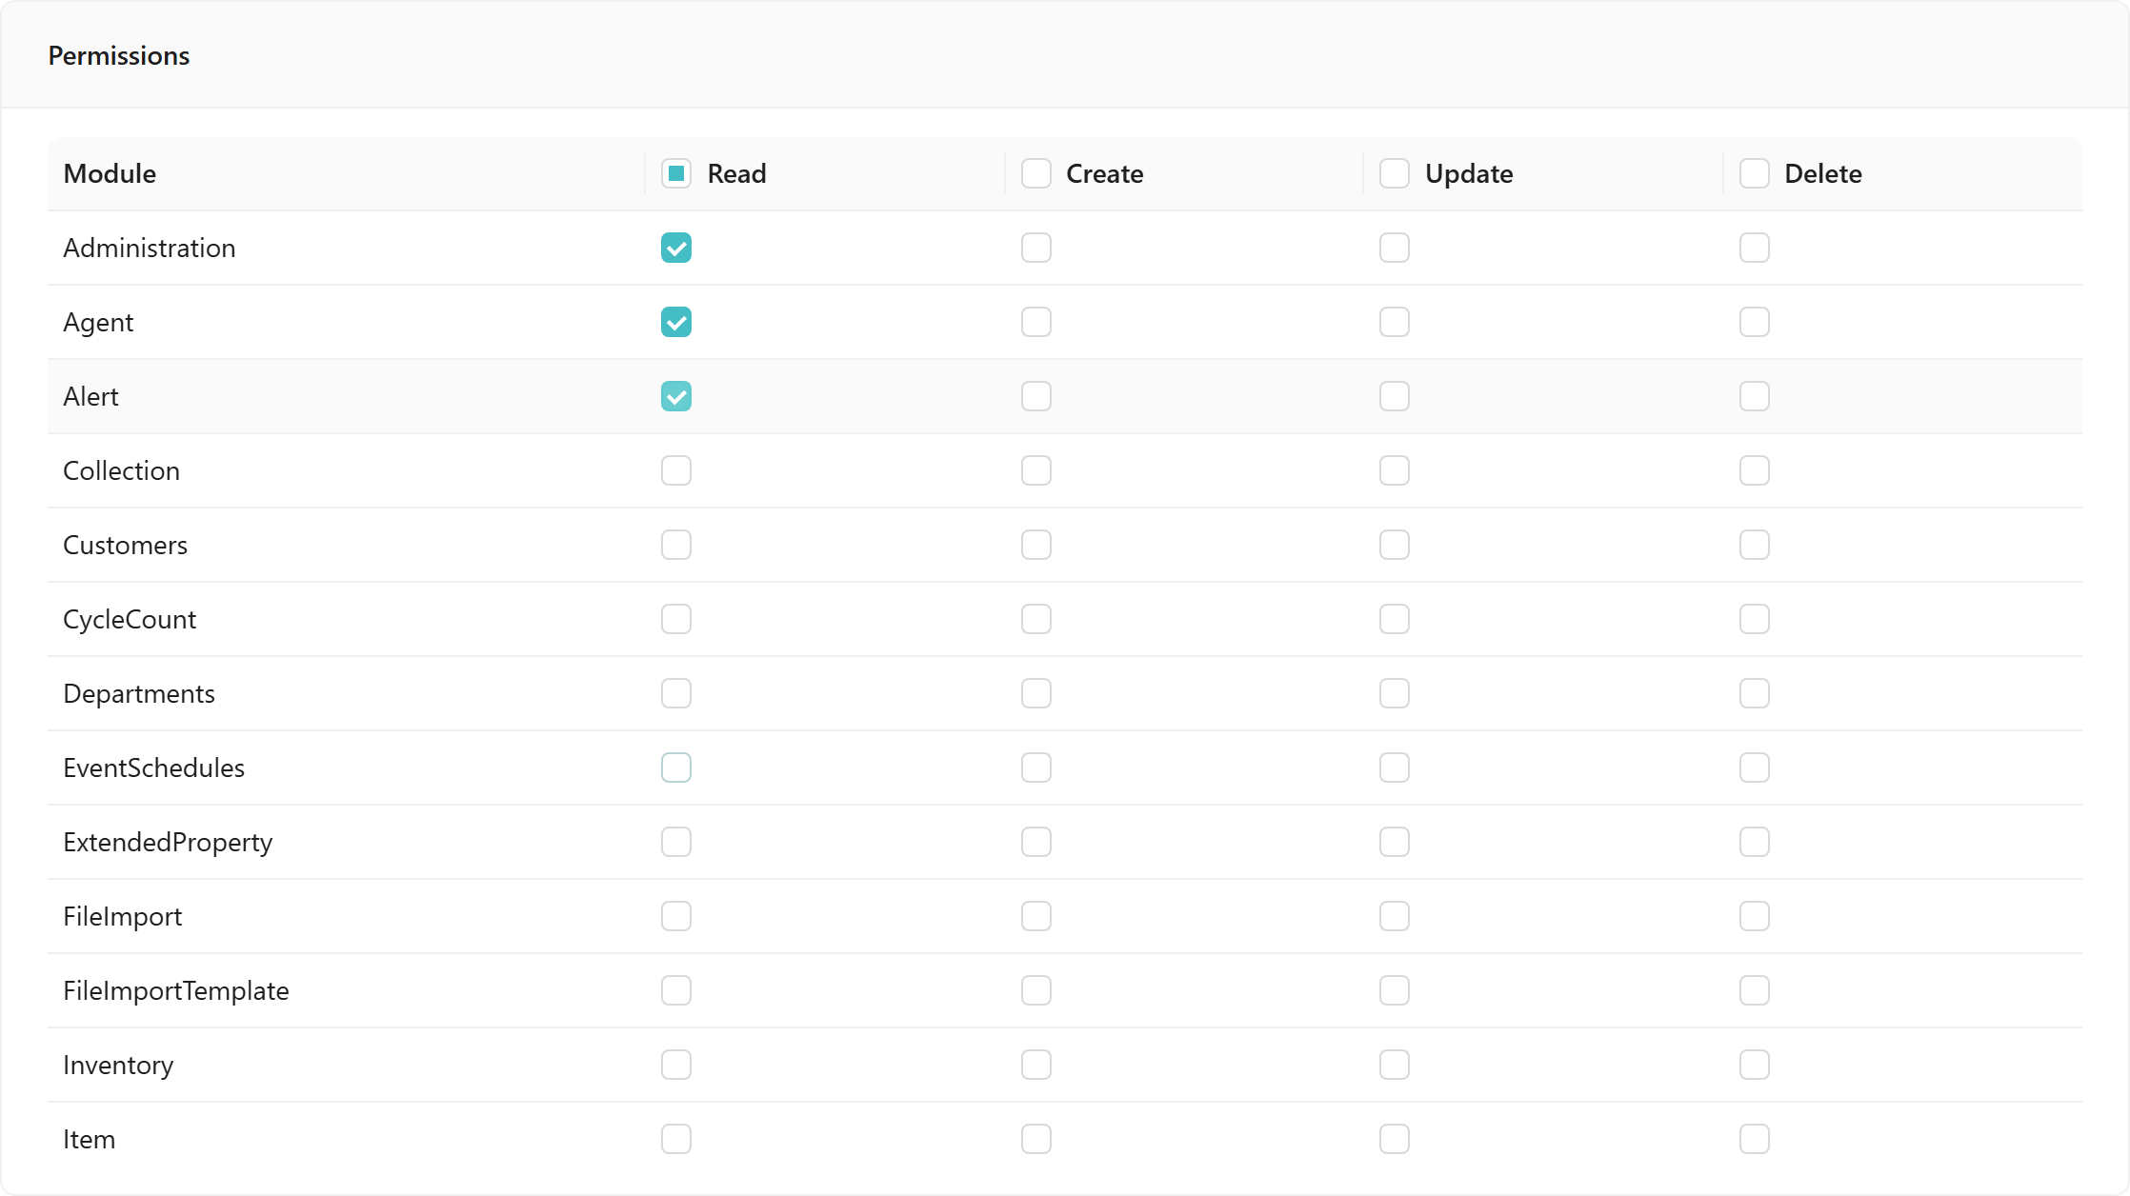Enable Delete permission for EventSchedules

pyautogui.click(x=1755, y=767)
